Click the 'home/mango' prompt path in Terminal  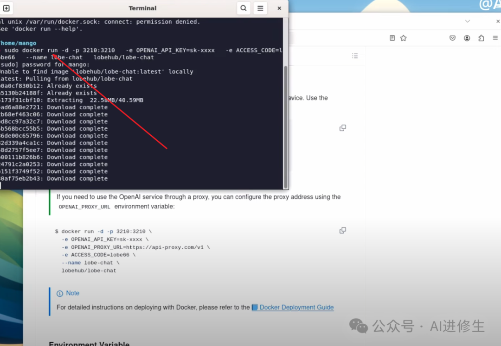point(18,43)
